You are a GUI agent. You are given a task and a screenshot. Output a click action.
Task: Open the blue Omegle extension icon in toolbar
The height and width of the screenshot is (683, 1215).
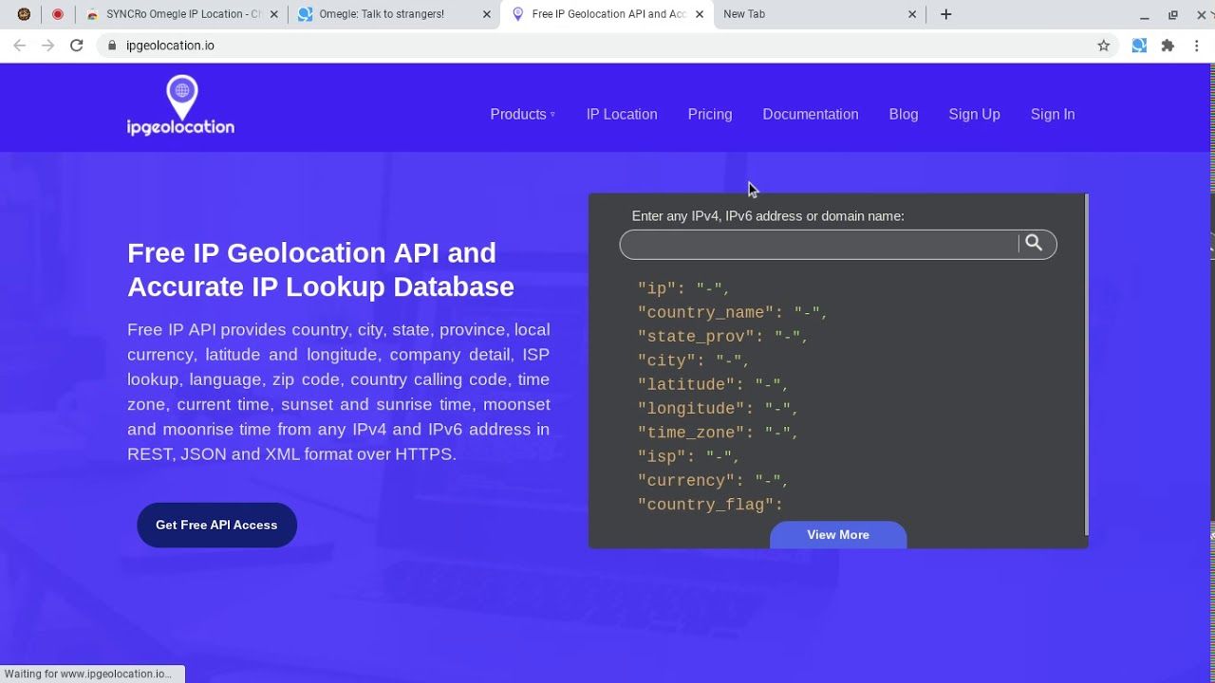(x=1139, y=46)
